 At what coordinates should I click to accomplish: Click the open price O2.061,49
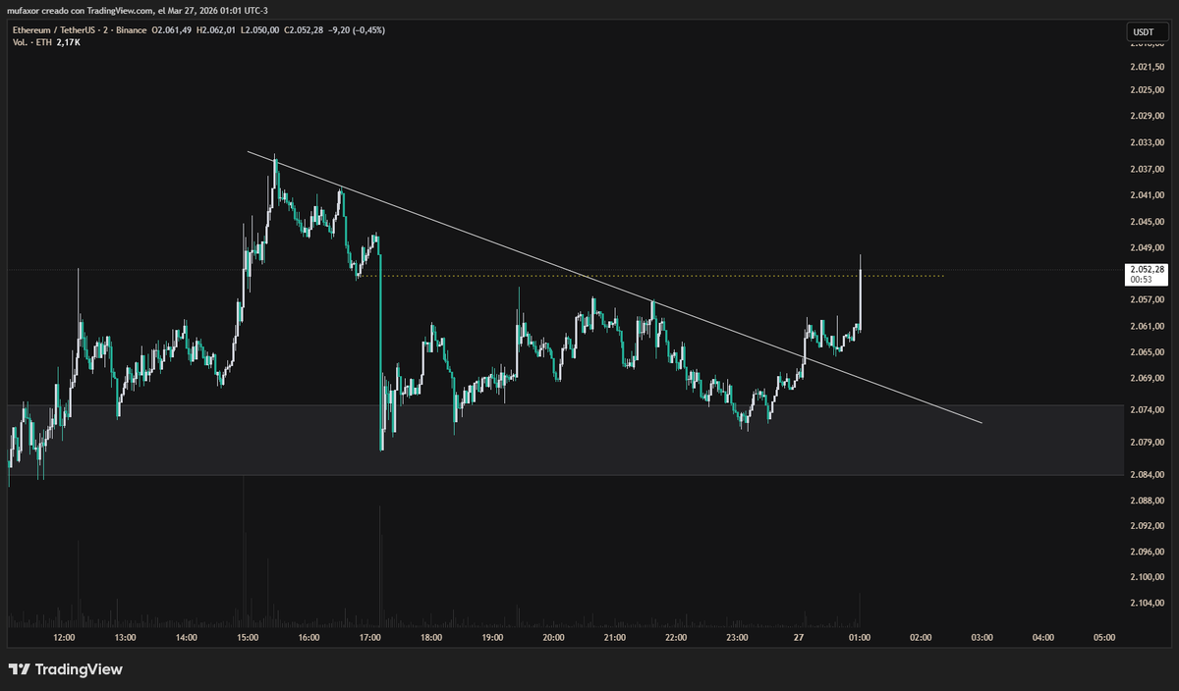coord(171,30)
